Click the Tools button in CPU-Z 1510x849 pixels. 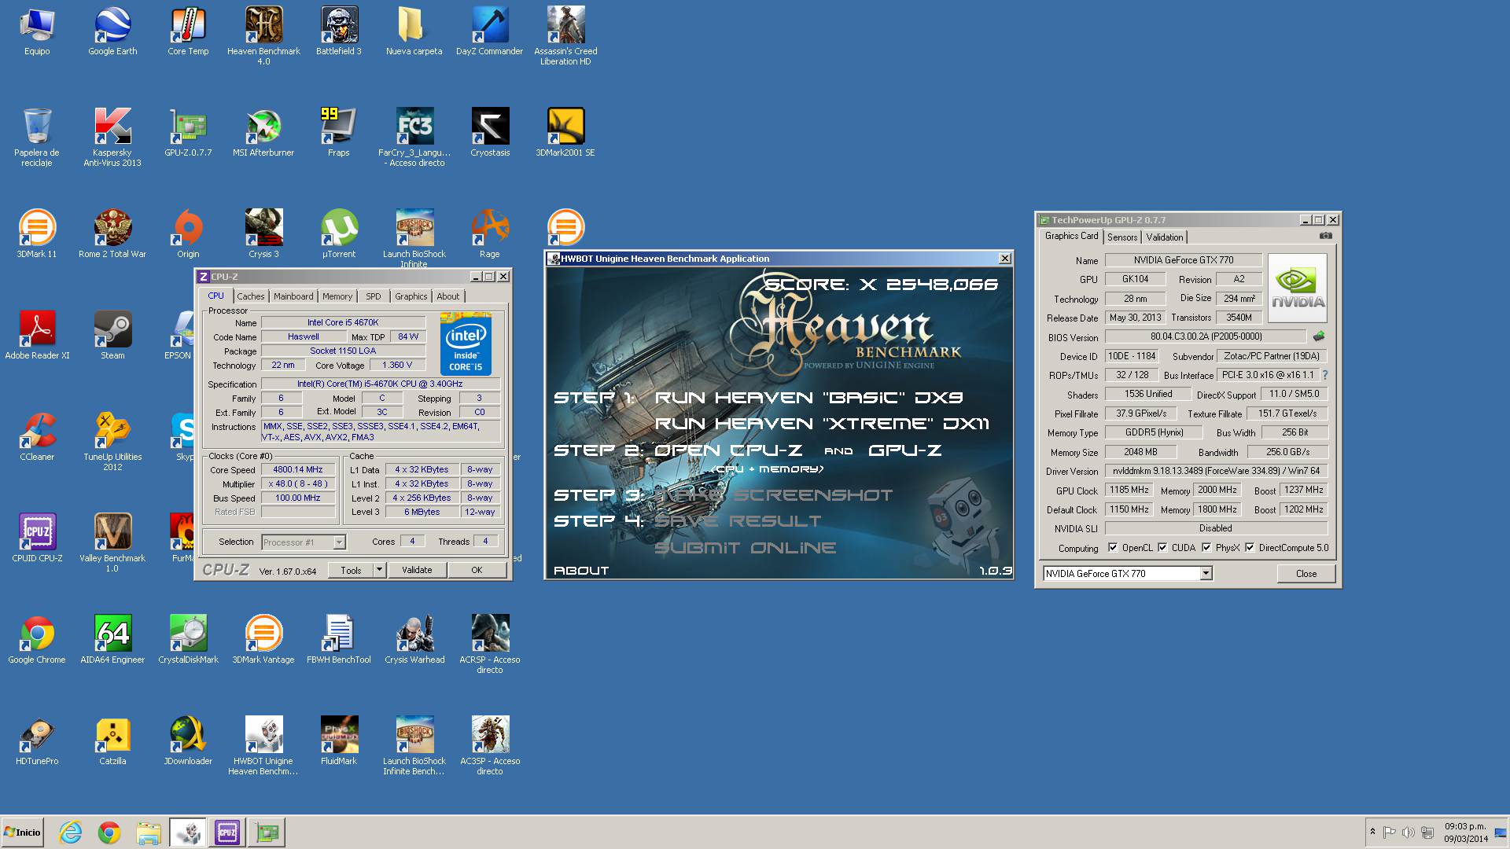pos(351,570)
